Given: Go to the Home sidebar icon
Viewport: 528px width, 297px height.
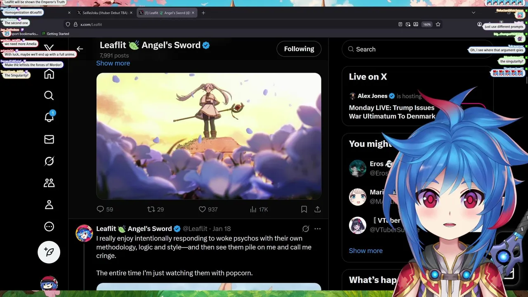Looking at the screenshot, I should point(49,74).
